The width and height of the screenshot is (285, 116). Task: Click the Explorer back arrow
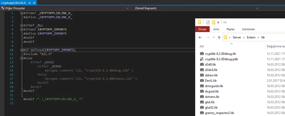[201, 37]
